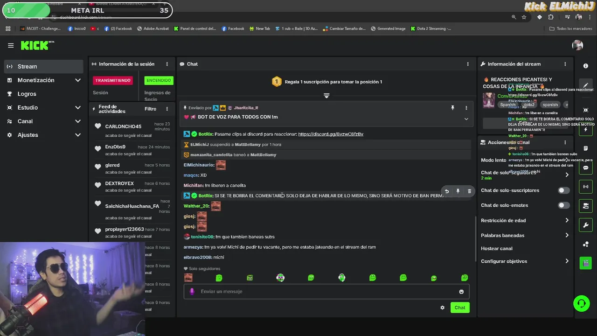This screenshot has width=597, height=336.
Task: Insert the first face emote from quick bar
Action: (x=188, y=278)
